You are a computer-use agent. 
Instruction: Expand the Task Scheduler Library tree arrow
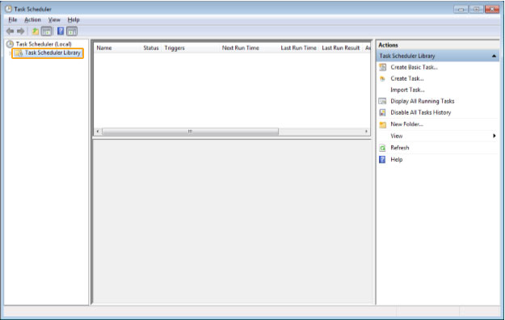tap(10, 53)
